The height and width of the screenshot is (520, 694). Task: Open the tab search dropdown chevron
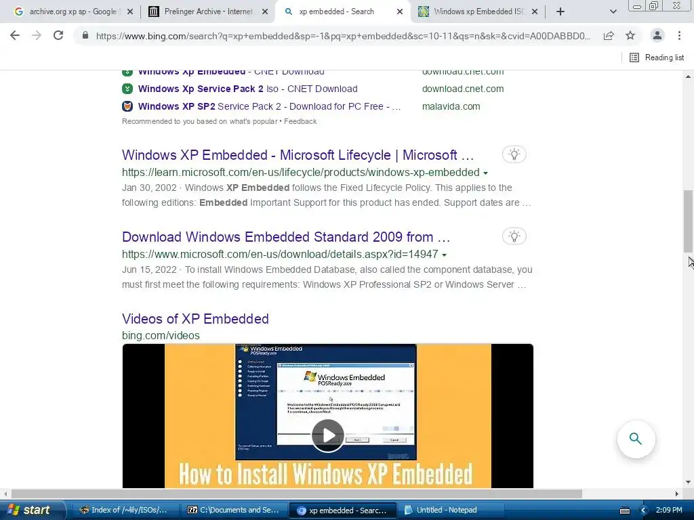click(613, 12)
